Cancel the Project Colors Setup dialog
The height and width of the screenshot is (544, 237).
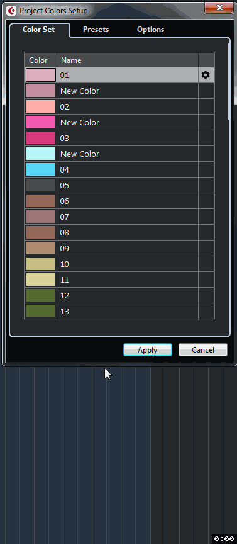click(x=203, y=349)
